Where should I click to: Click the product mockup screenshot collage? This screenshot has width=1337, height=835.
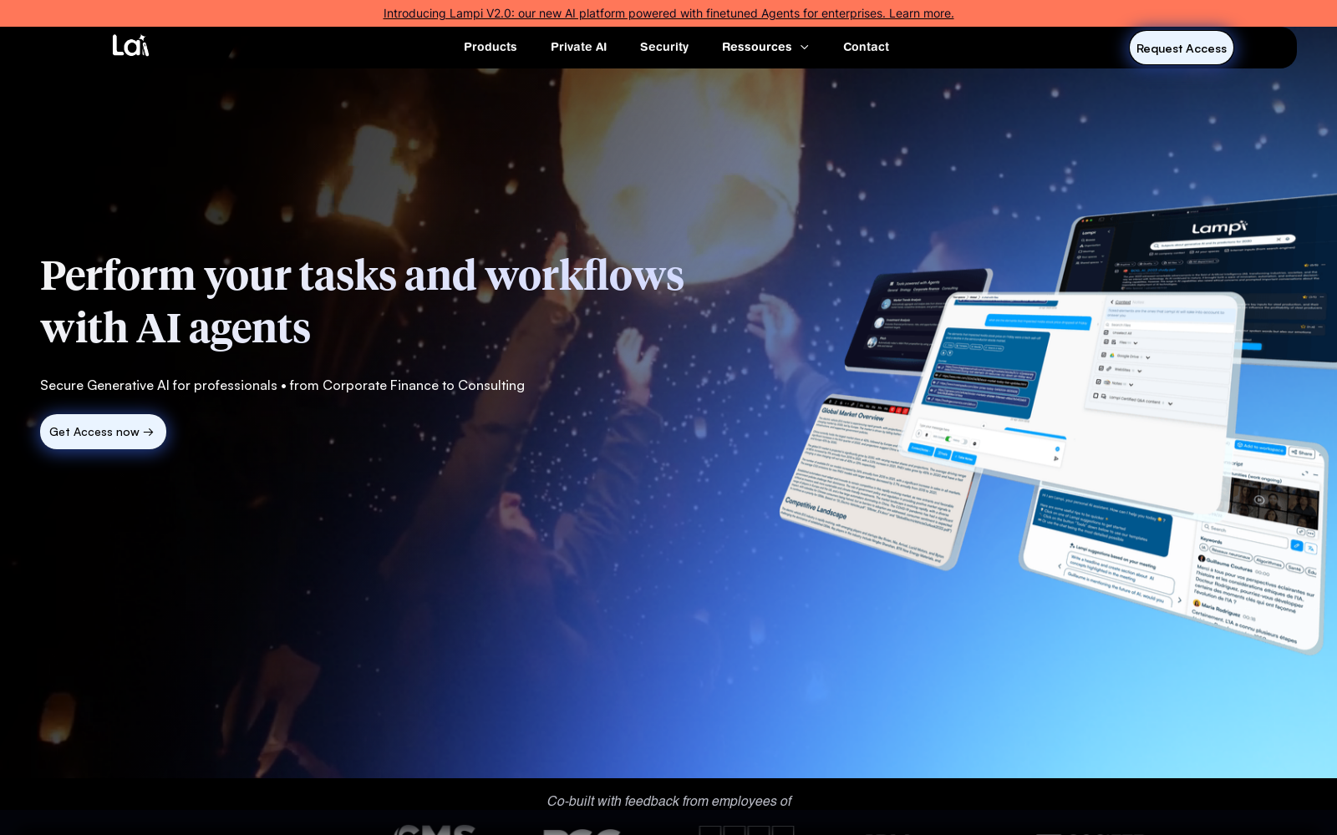click(x=1058, y=426)
